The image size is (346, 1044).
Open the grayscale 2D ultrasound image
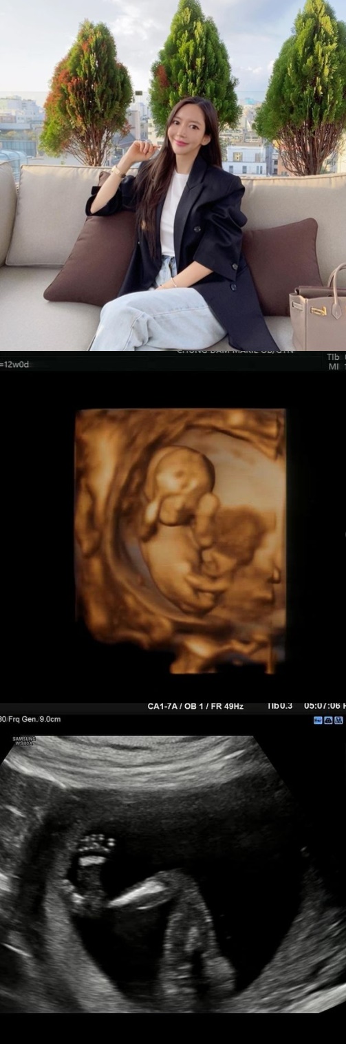click(x=173, y=874)
